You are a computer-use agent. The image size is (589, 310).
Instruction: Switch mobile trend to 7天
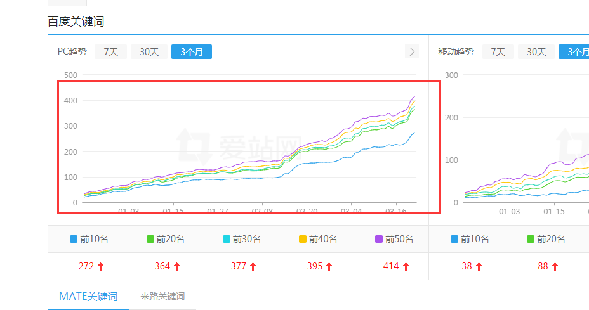[x=498, y=52]
